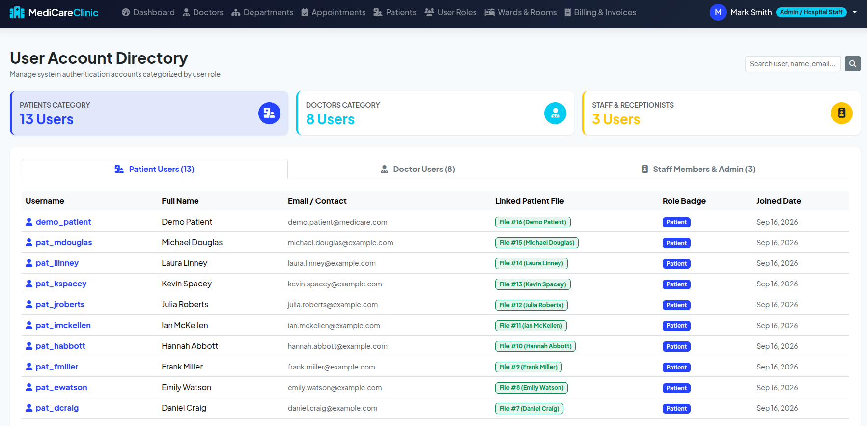The height and width of the screenshot is (426, 867).
Task: Click the Admin / Hospital Staff role badge
Action: point(811,12)
